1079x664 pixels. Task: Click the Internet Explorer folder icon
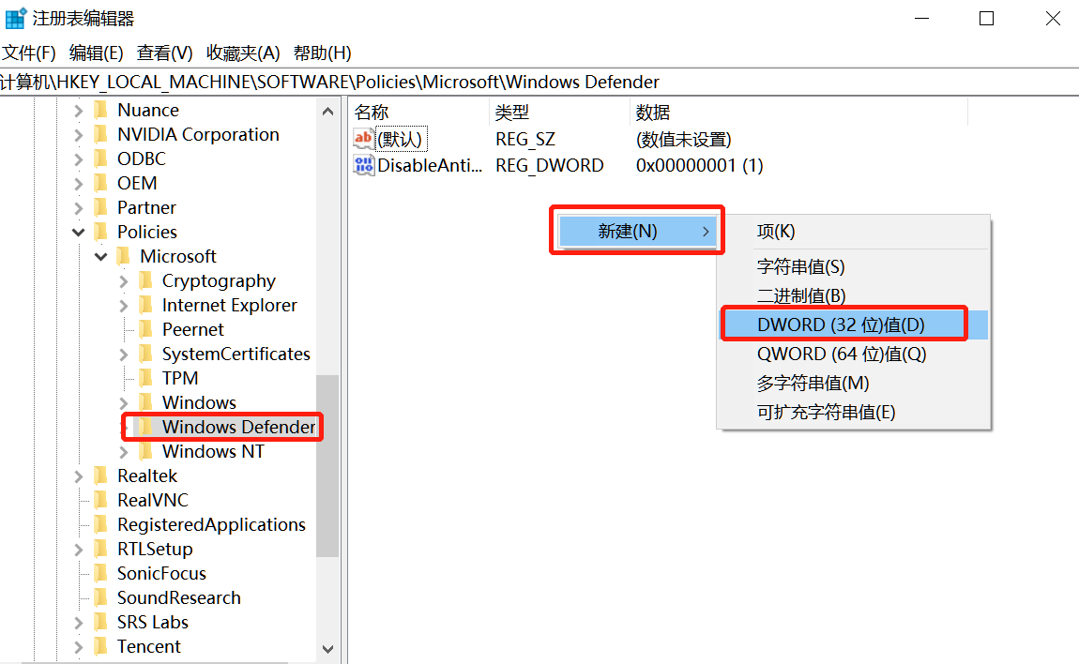click(147, 305)
